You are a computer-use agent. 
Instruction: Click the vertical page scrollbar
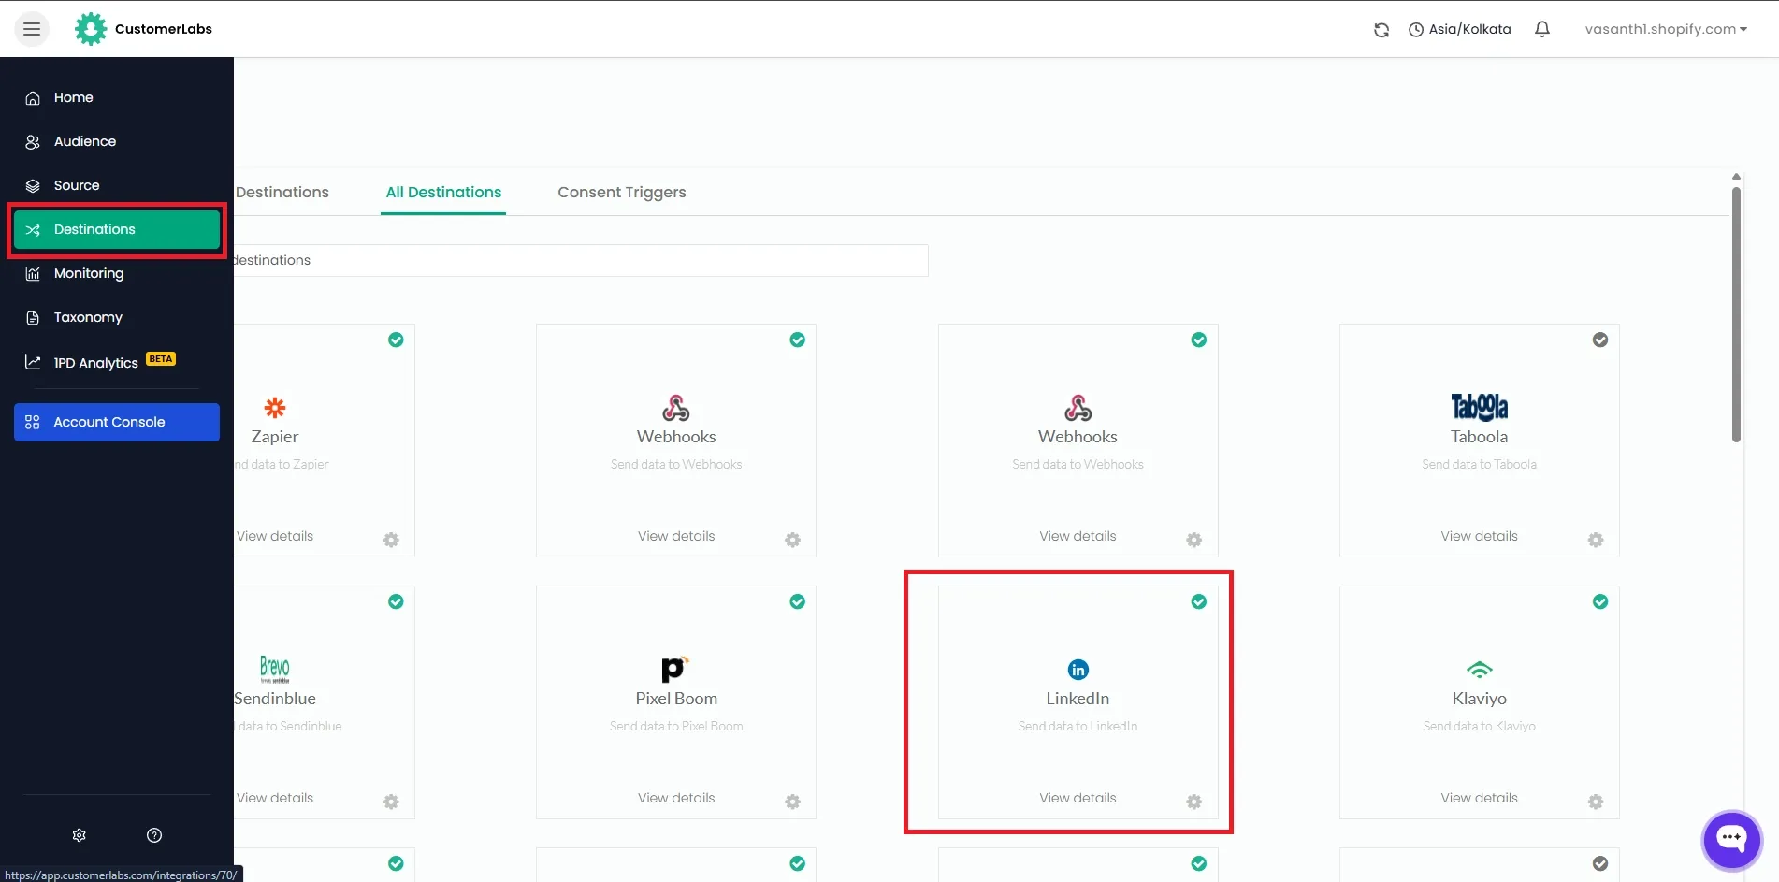[x=1736, y=314]
